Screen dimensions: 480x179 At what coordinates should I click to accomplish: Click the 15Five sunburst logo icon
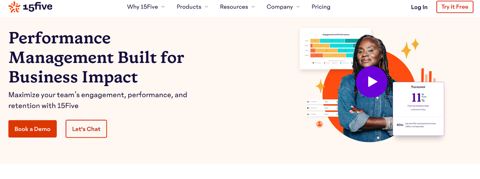pyautogui.click(x=14, y=7)
